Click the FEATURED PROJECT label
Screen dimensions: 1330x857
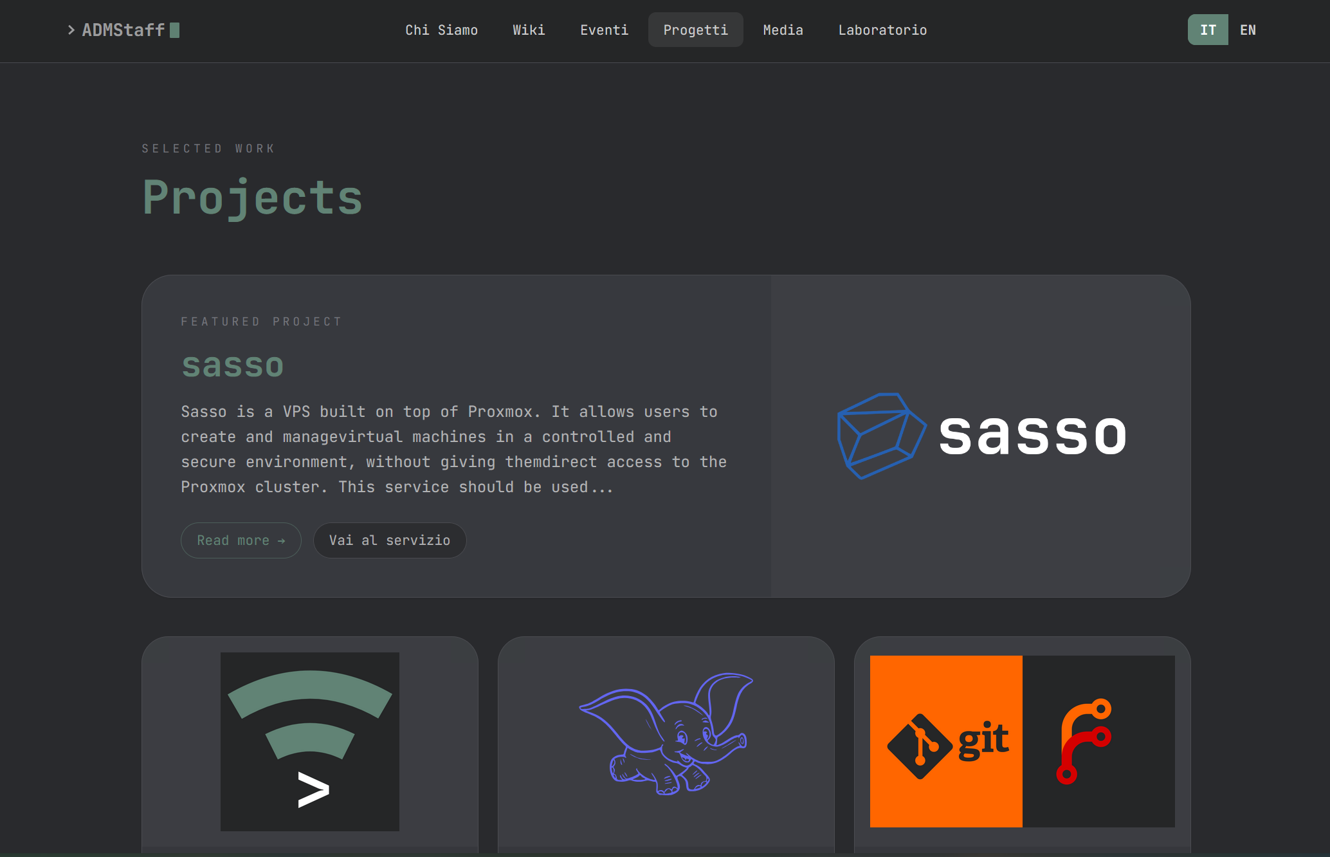[x=261, y=322]
